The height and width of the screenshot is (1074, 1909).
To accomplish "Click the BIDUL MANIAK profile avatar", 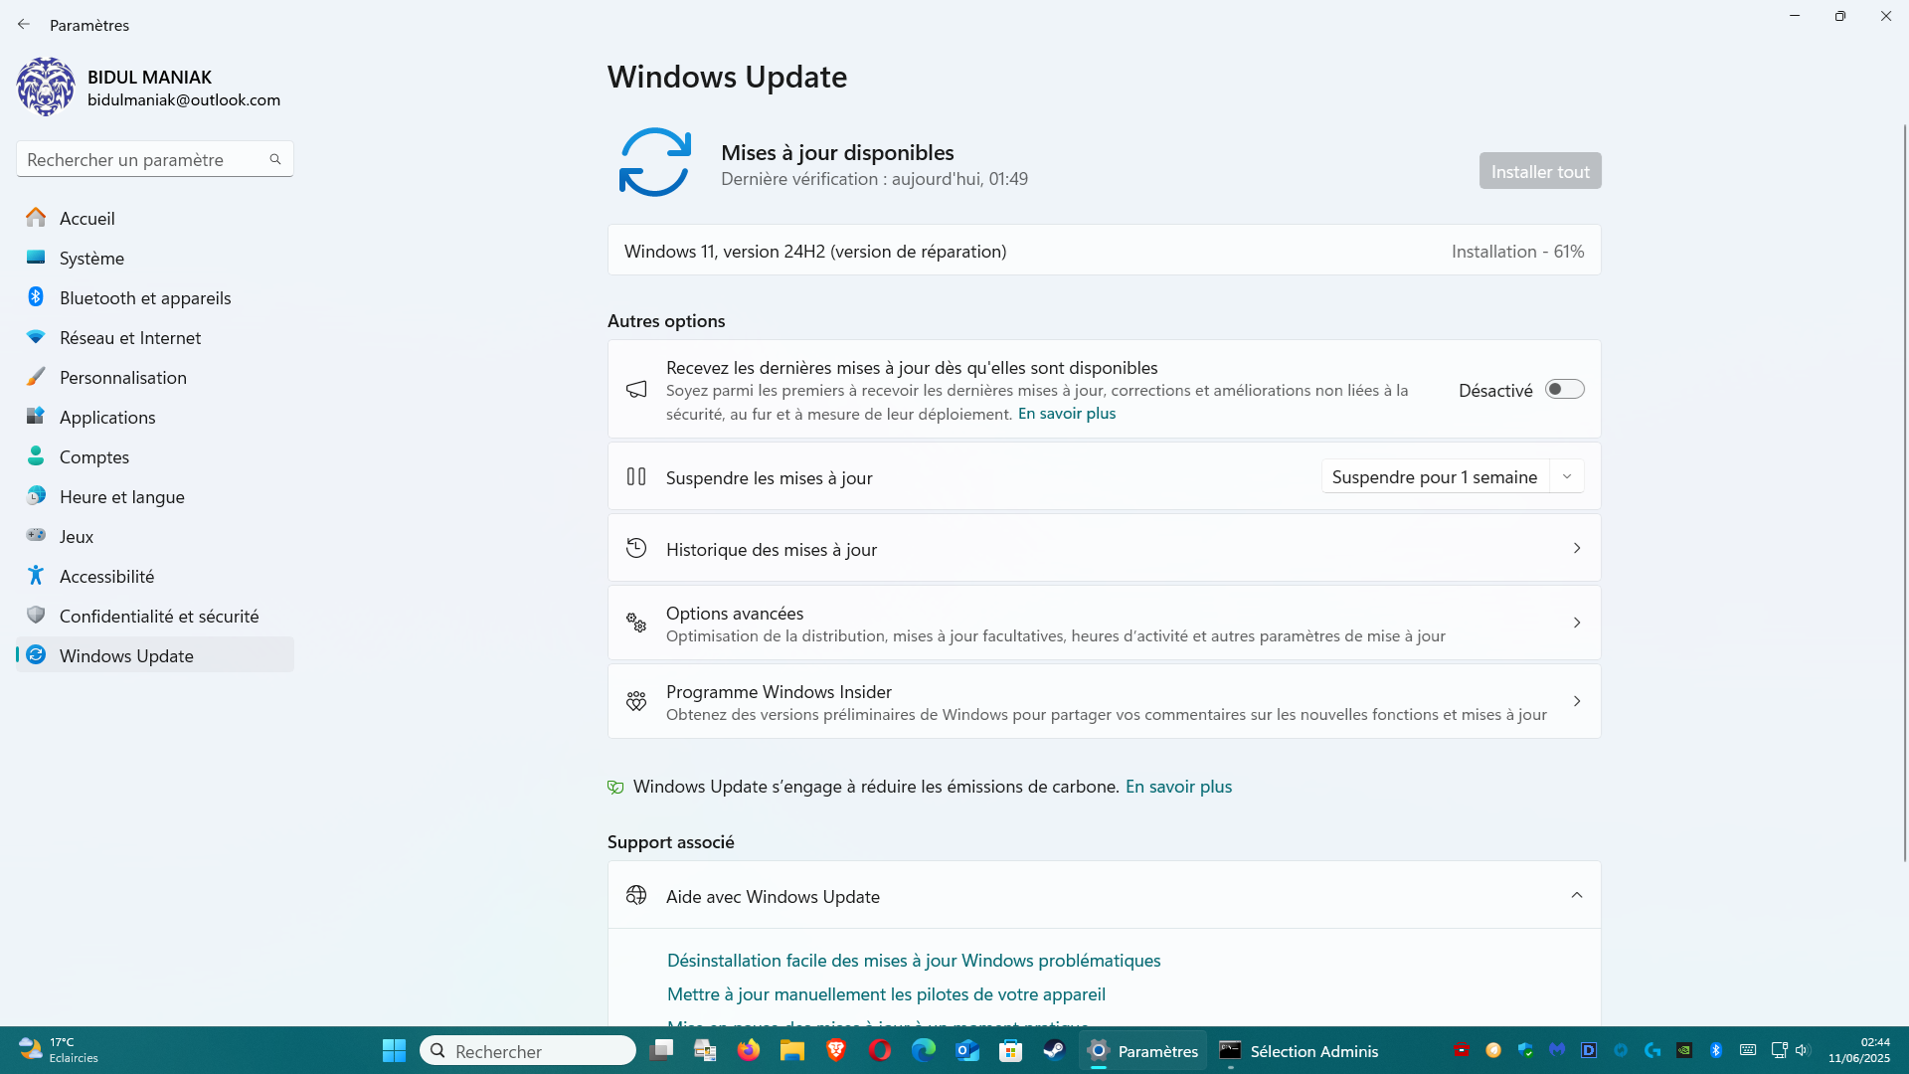I will (x=46, y=87).
